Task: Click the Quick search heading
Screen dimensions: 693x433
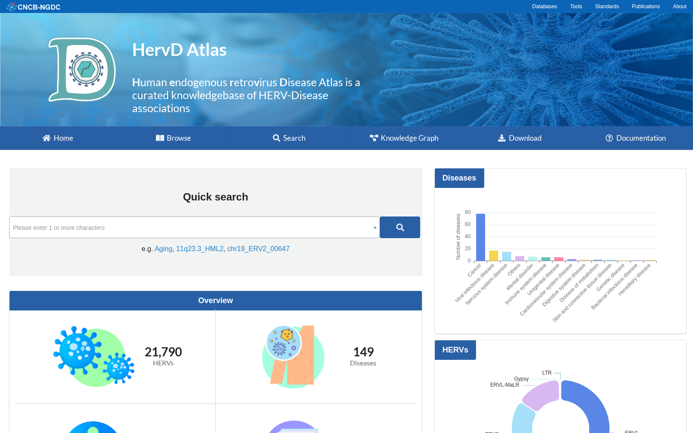Action: click(x=216, y=197)
